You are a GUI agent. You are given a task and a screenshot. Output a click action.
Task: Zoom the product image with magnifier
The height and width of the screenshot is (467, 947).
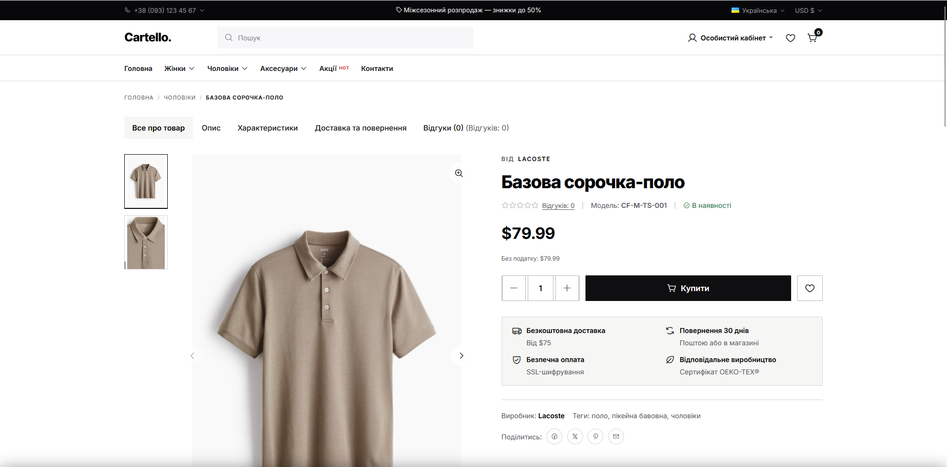tap(459, 173)
